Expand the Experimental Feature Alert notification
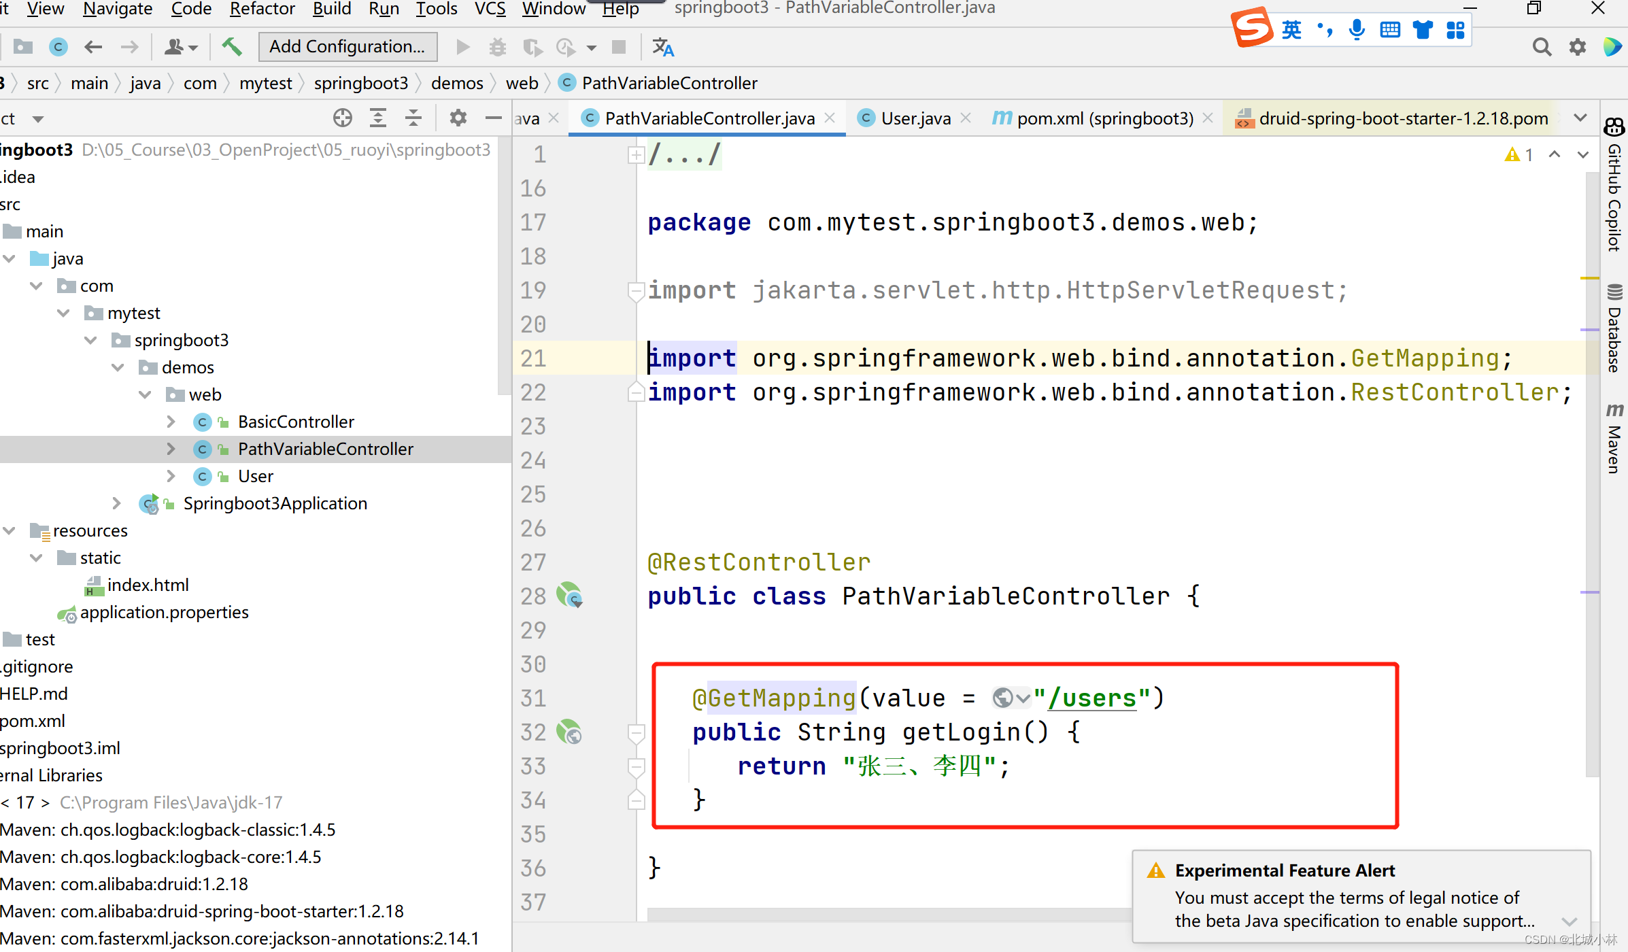 click(1570, 922)
